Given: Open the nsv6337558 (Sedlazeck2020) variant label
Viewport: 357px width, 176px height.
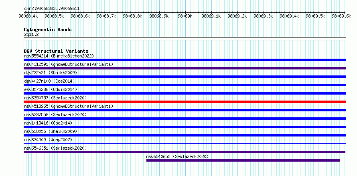Looking at the screenshot, I should pyautogui.click(x=55, y=115).
